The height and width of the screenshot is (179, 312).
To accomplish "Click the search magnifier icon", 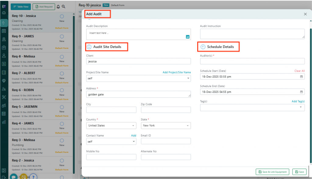I will coord(63,6).
